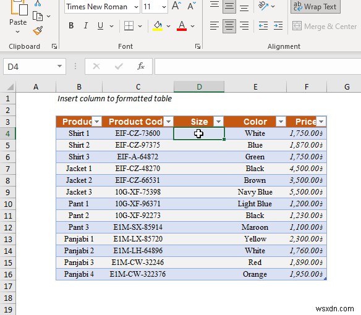
Task: Click the Increase Indent icon
Action: pos(278,26)
